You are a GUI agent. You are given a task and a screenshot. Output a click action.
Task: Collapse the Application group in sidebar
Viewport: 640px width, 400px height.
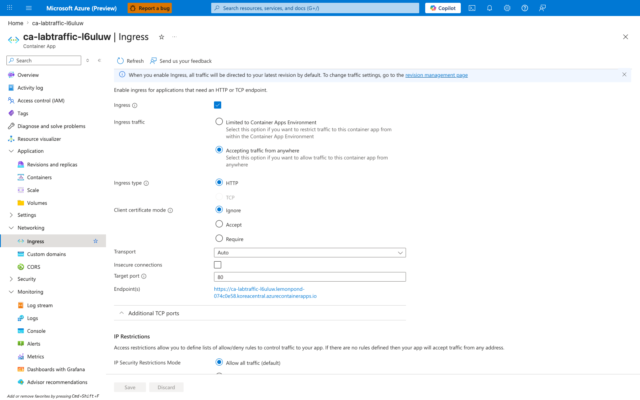[11, 151]
